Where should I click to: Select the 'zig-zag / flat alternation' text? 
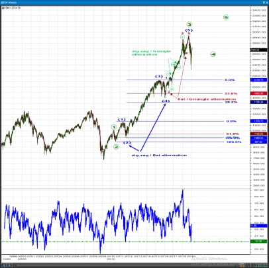(159, 156)
